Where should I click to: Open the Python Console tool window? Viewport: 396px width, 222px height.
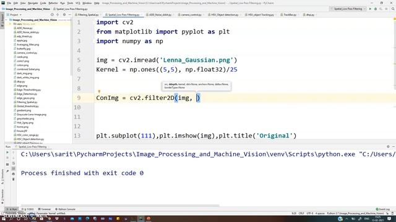65,209
